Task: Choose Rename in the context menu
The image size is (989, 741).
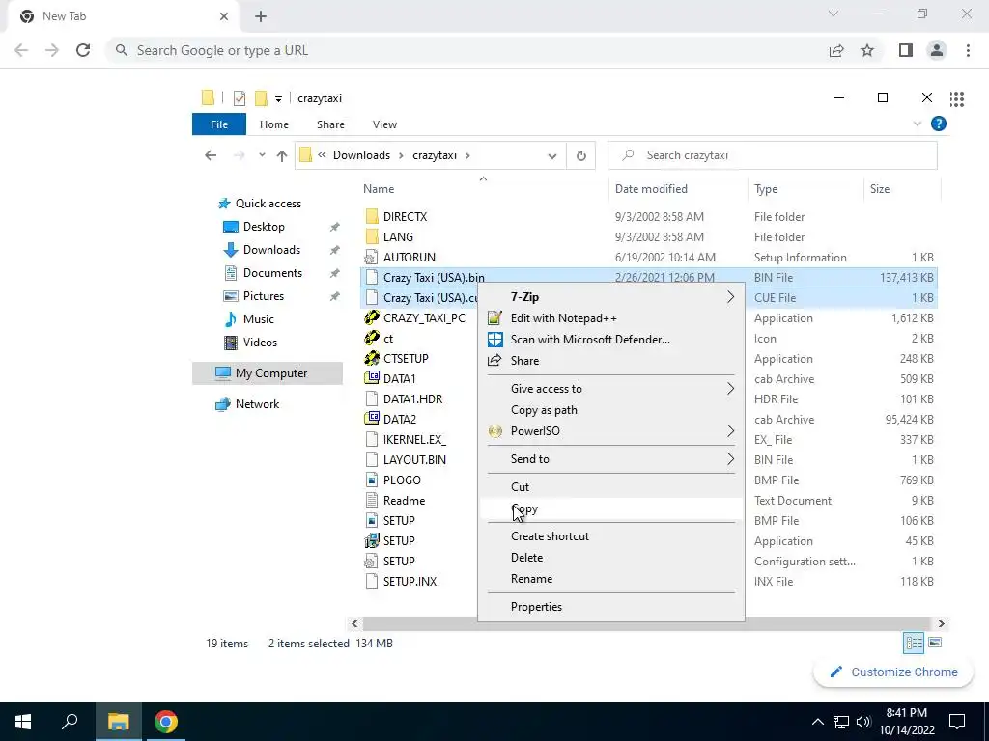Action: pyautogui.click(x=611, y=579)
